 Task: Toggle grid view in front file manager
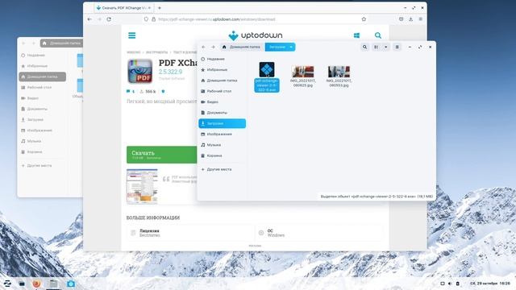377,47
